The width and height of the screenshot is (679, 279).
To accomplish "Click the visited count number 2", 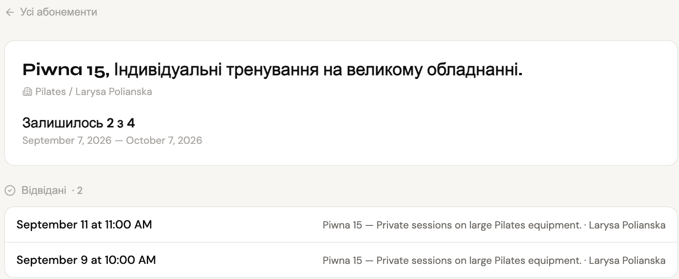I will [x=80, y=190].
